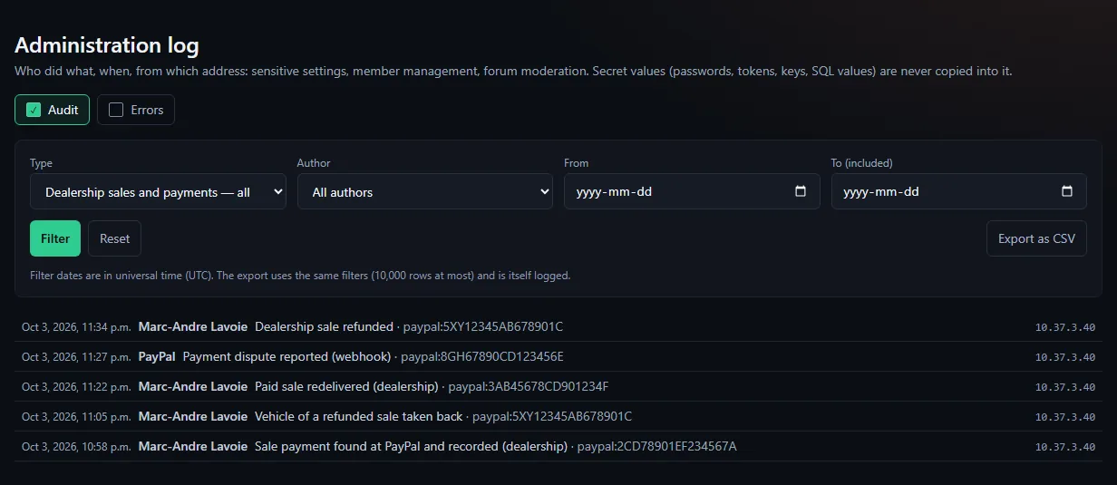Select 'Sale payment found at PayPal and recorded'
The height and width of the screenshot is (485, 1117).
(x=558, y=446)
